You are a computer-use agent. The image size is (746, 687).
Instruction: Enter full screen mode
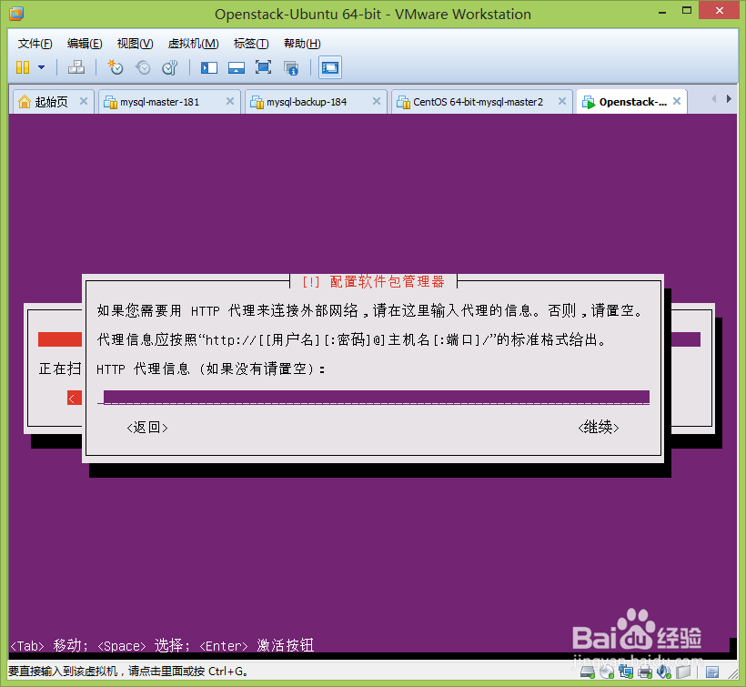tap(265, 67)
